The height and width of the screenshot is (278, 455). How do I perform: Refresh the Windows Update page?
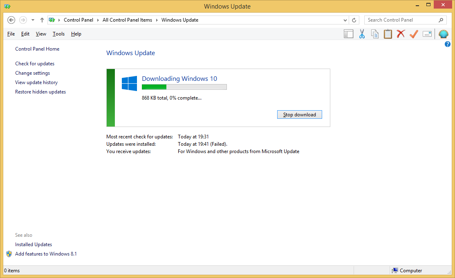354,20
